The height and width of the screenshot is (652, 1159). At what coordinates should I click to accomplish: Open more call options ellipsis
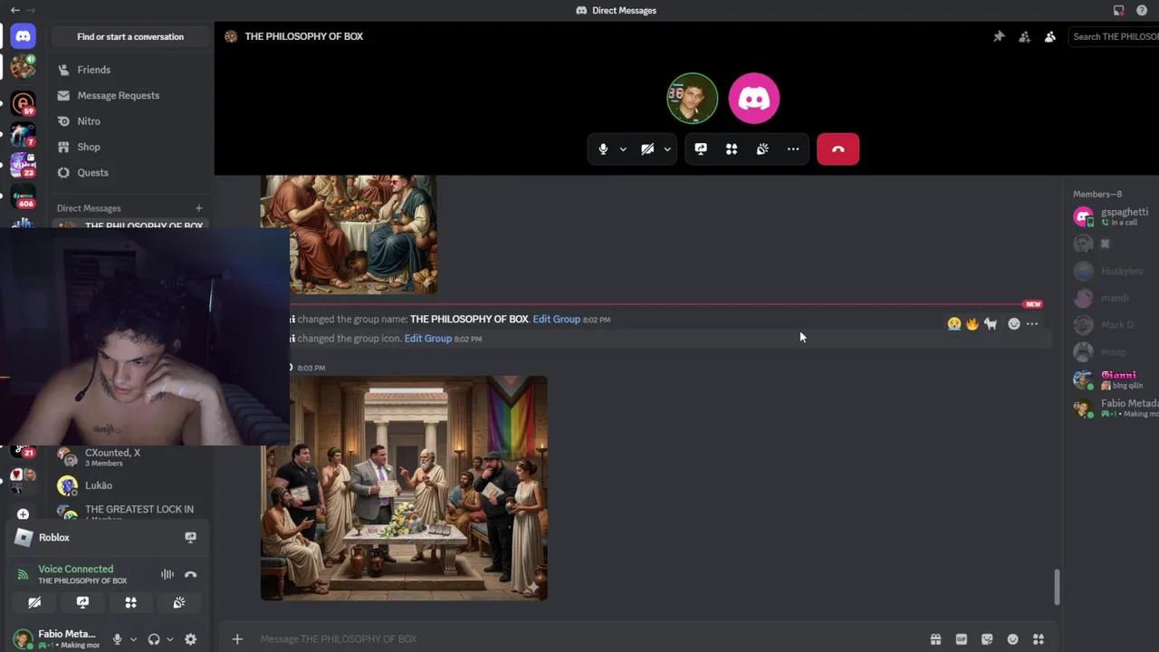tap(793, 149)
